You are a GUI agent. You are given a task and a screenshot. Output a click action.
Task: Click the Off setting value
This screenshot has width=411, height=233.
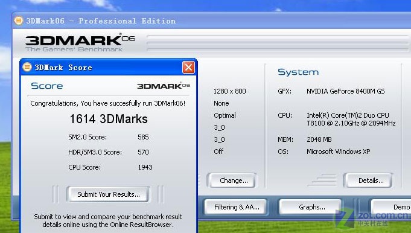tap(218, 152)
